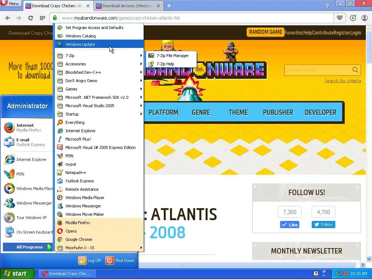Click the horizontal scrollbar thumb

click(x=181, y=265)
